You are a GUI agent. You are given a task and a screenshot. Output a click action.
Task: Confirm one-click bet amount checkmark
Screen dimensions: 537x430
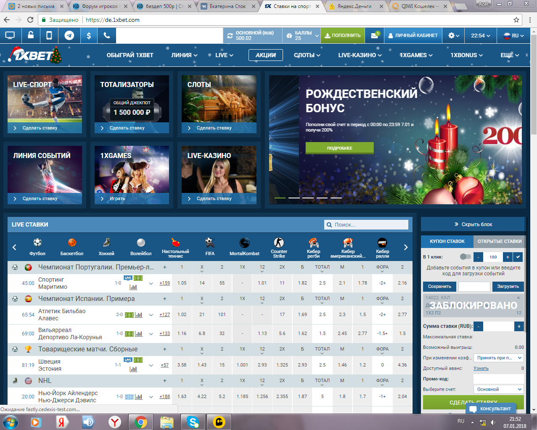[x=518, y=257]
